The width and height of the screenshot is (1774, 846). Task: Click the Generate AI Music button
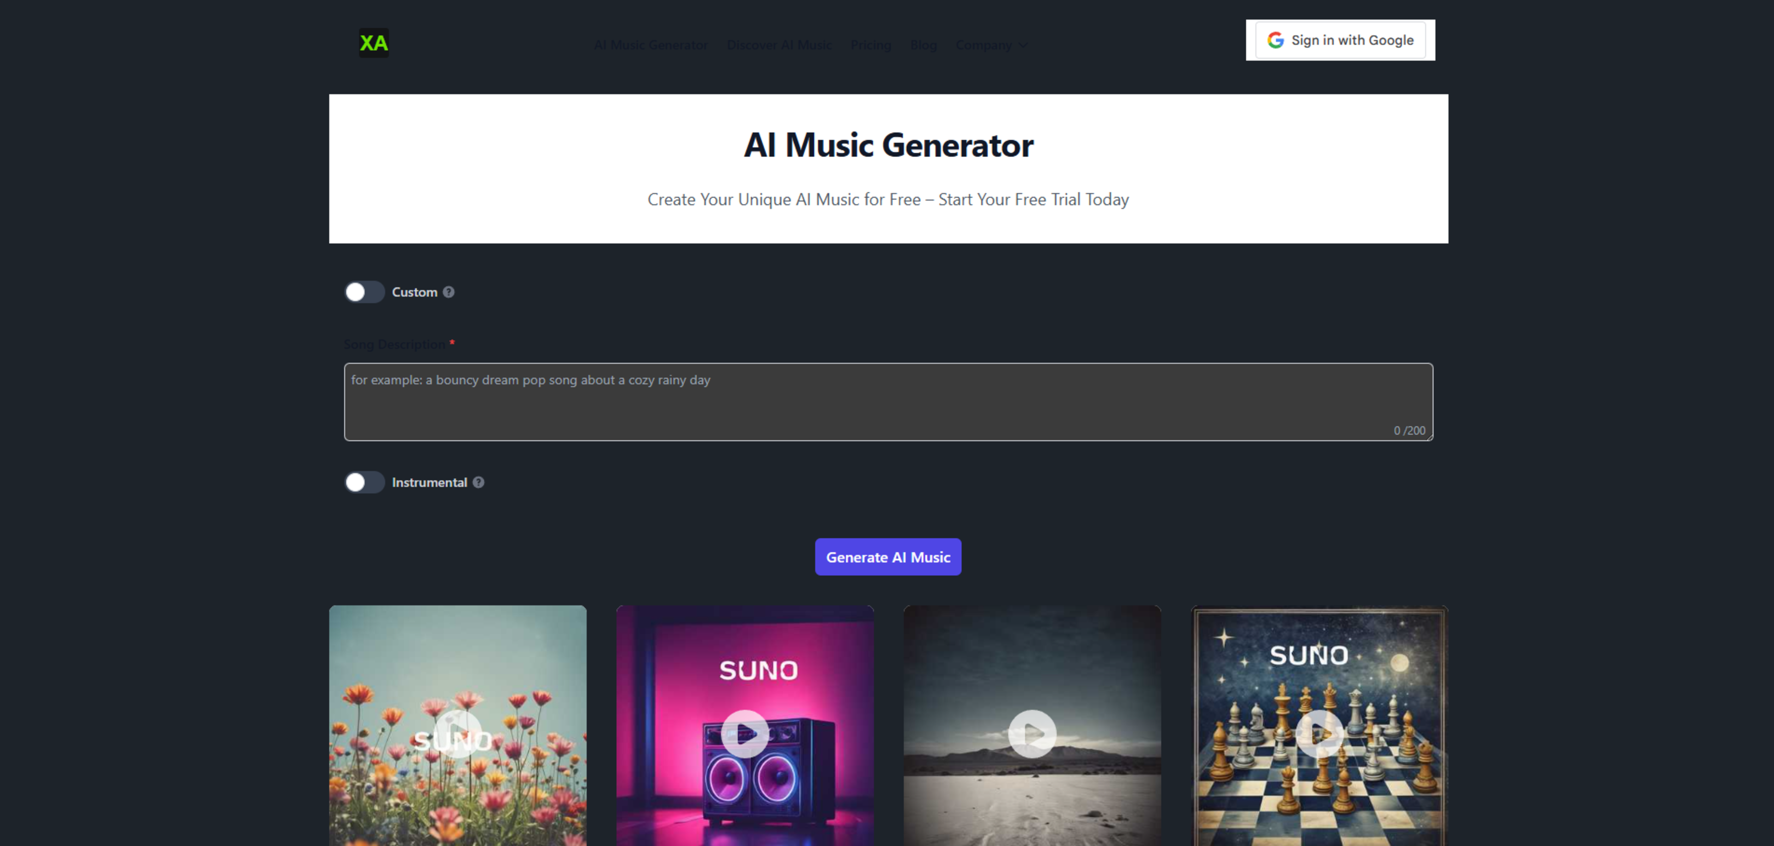(x=887, y=557)
